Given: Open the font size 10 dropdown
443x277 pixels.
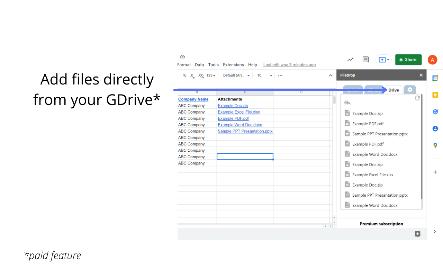Looking at the screenshot, I should (x=264, y=75).
